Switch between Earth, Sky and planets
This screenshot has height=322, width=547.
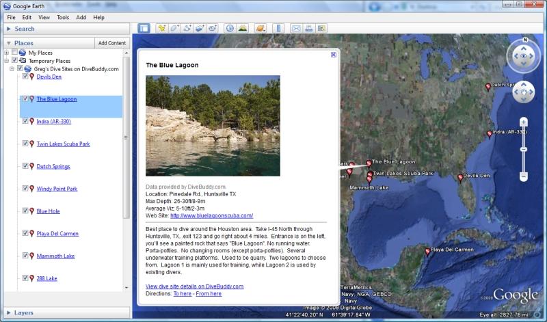pyautogui.click(x=261, y=28)
